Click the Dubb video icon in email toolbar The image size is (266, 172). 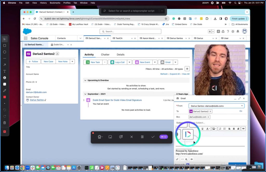point(188,134)
